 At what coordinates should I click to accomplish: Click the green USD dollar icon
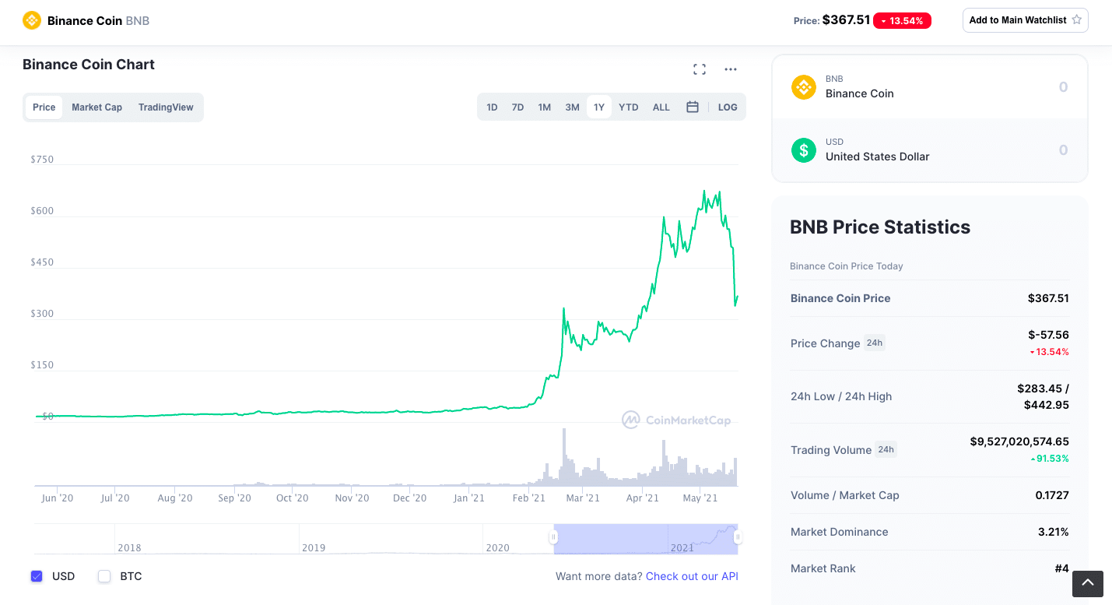tap(804, 149)
